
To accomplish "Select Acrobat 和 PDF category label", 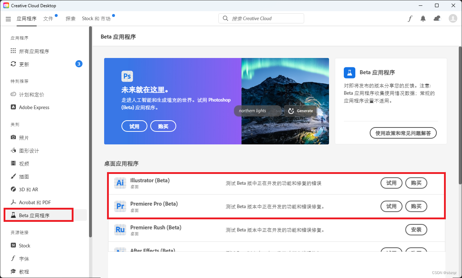I will click(x=35, y=202).
